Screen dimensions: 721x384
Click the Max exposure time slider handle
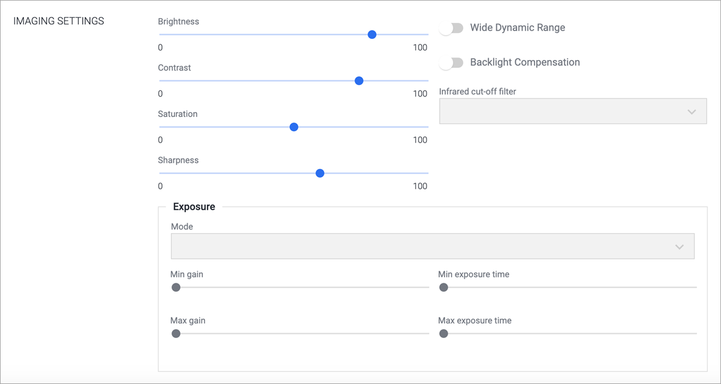click(x=443, y=334)
